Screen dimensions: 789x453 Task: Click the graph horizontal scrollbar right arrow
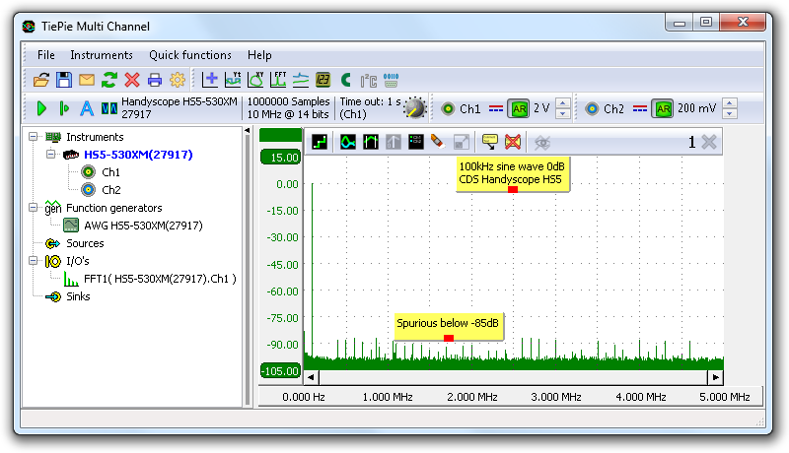click(x=715, y=377)
